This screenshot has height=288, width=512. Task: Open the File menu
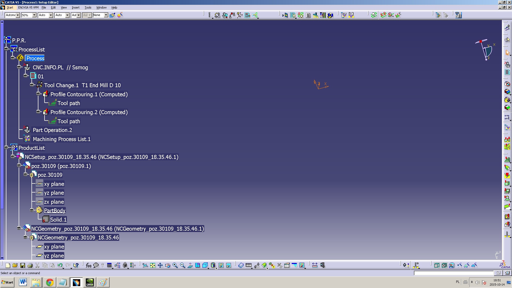44,7
